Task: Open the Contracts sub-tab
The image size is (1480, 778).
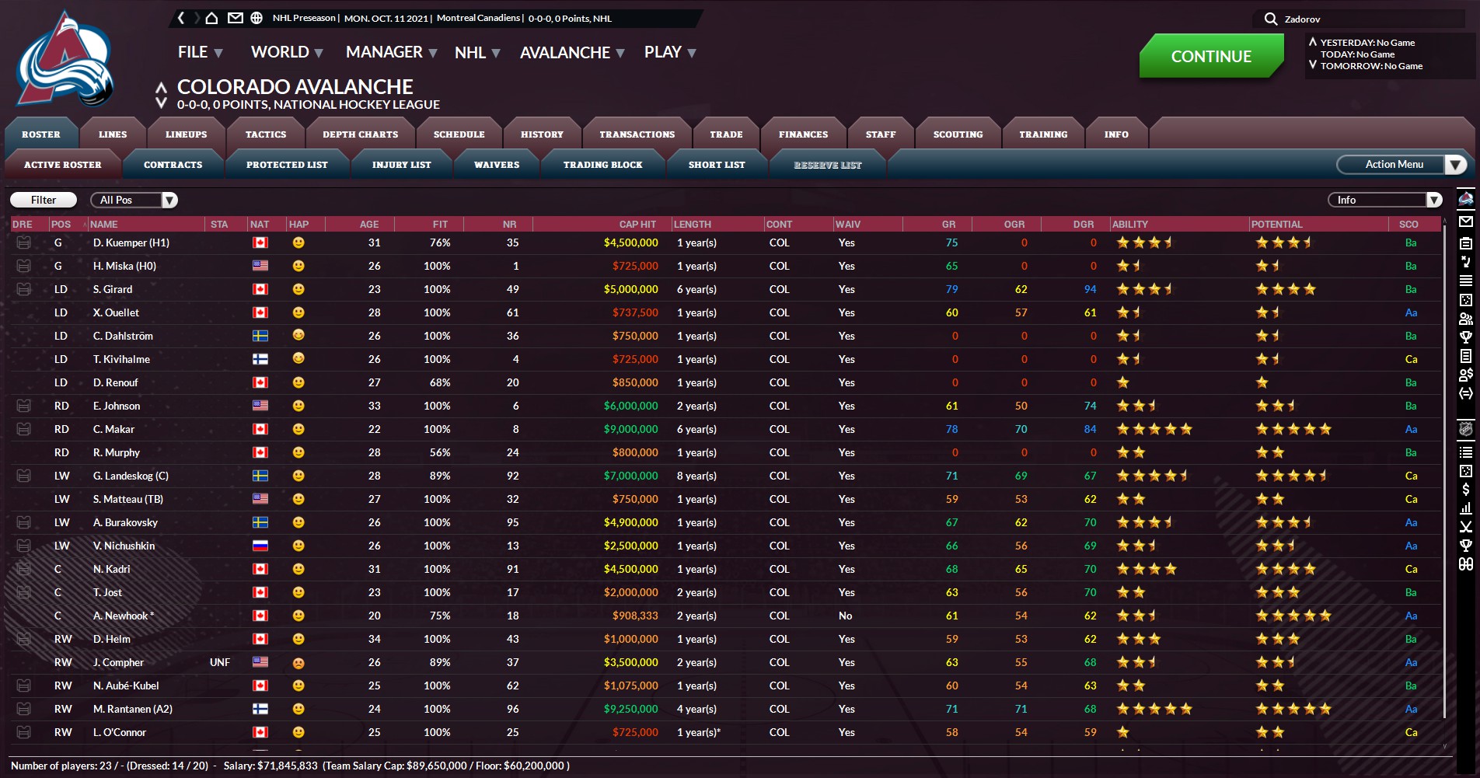Action: 173,165
